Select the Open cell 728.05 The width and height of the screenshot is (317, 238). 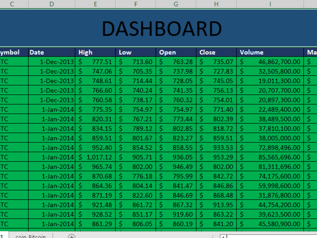pyautogui.click(x=176, y=81)
